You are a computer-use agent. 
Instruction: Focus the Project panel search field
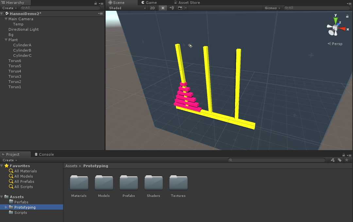pyautogui.click(x=277, y=160)
